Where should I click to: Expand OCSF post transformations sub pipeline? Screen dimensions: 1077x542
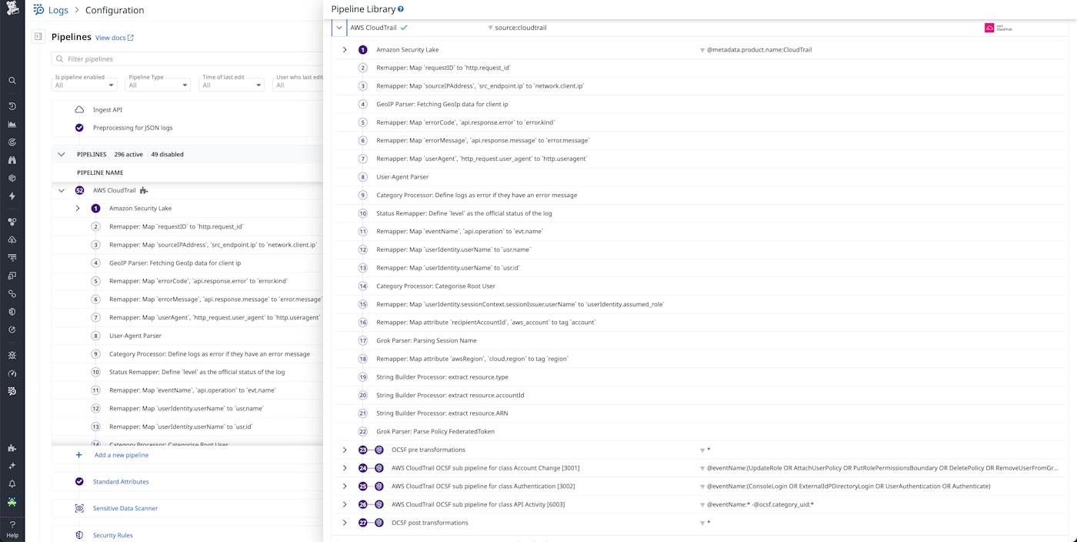point(345,523)
